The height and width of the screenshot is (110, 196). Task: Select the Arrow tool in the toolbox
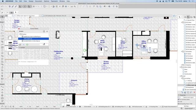point(2,17)
